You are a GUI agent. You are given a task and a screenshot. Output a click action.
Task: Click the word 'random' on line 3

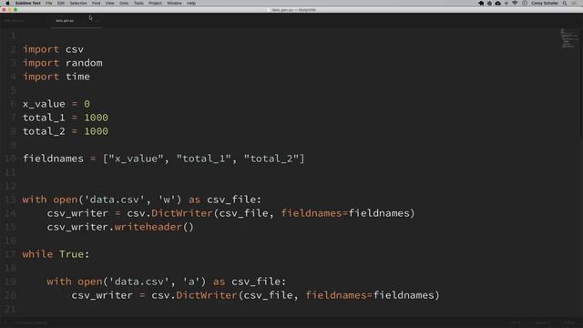pos(84,63)
